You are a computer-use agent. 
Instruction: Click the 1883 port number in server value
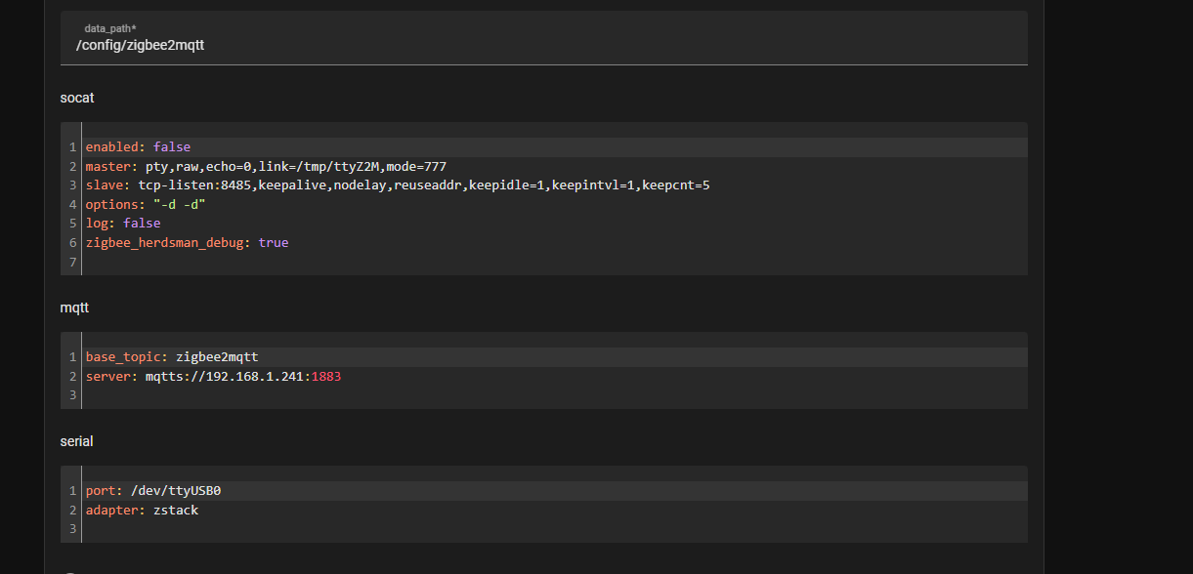coord(326,376)
